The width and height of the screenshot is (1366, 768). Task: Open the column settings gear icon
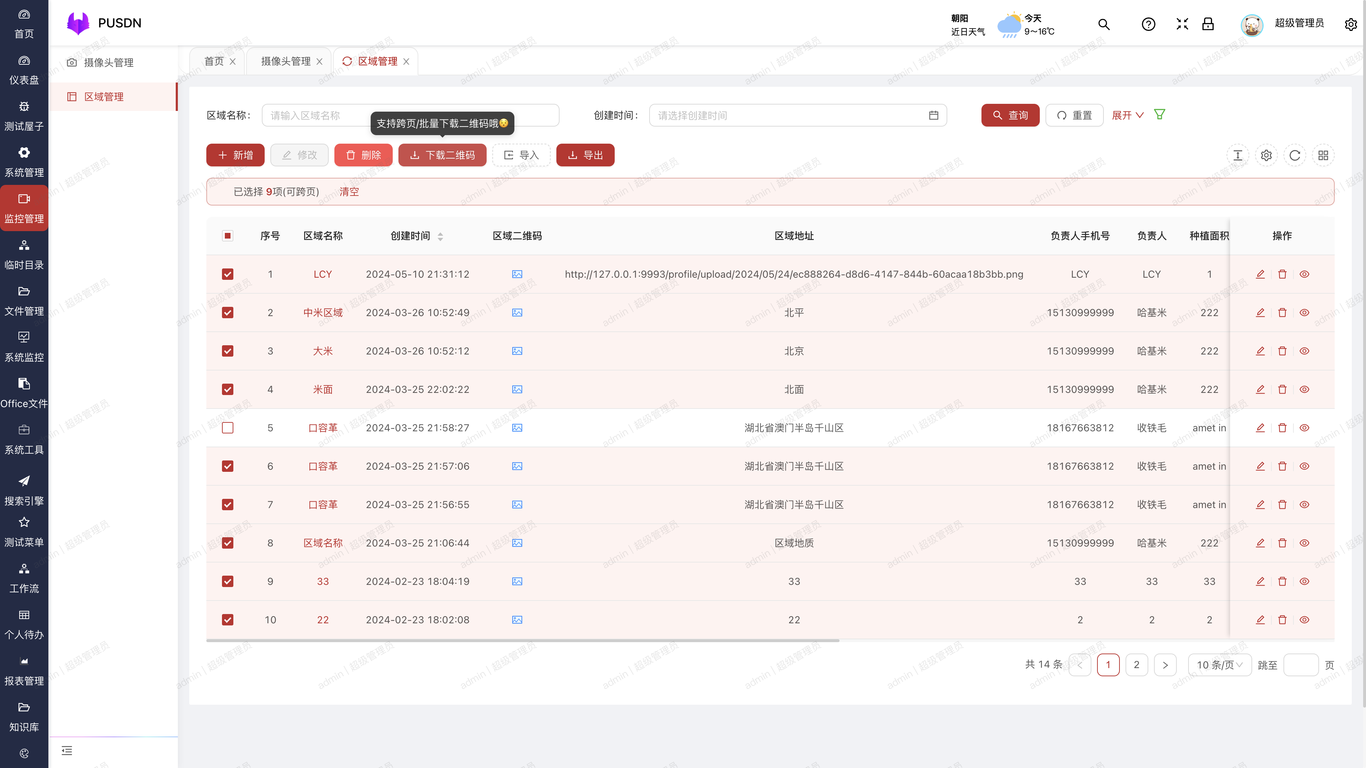1266,155
